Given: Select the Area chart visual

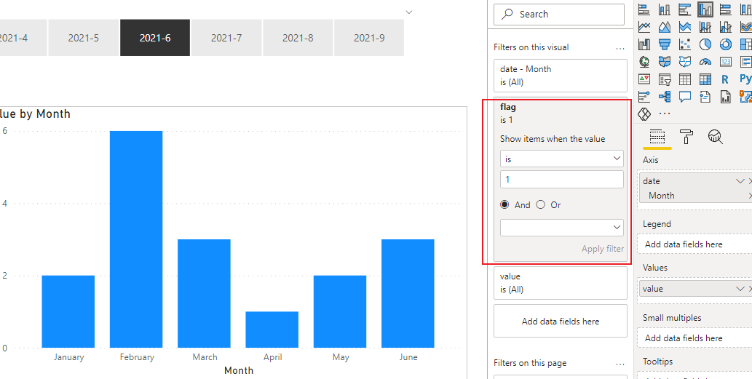Looking at the screenshot, I should tap(665, 27).
